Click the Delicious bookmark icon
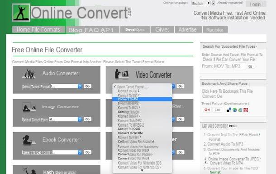 229,110
